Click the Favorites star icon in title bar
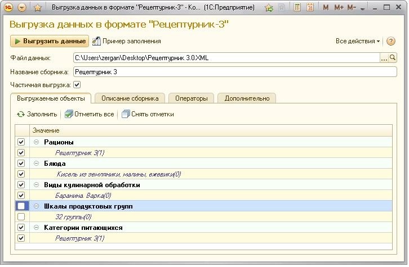This screenshot has width=409, height=267. pos(38,8)
